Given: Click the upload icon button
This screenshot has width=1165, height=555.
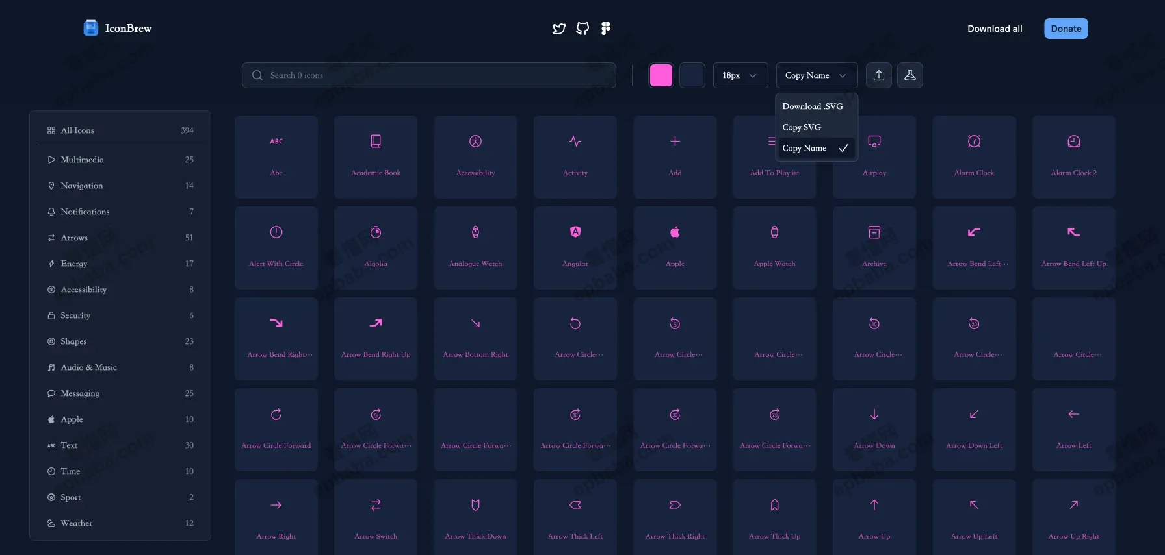Looking at the screenshot, I should (x=878, y=75).
